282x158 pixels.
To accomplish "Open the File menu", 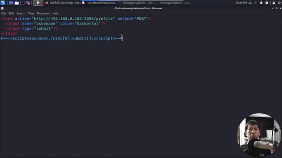I will coord(4,14).
